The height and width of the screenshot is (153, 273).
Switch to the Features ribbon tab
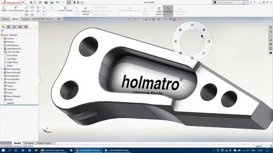5,19
